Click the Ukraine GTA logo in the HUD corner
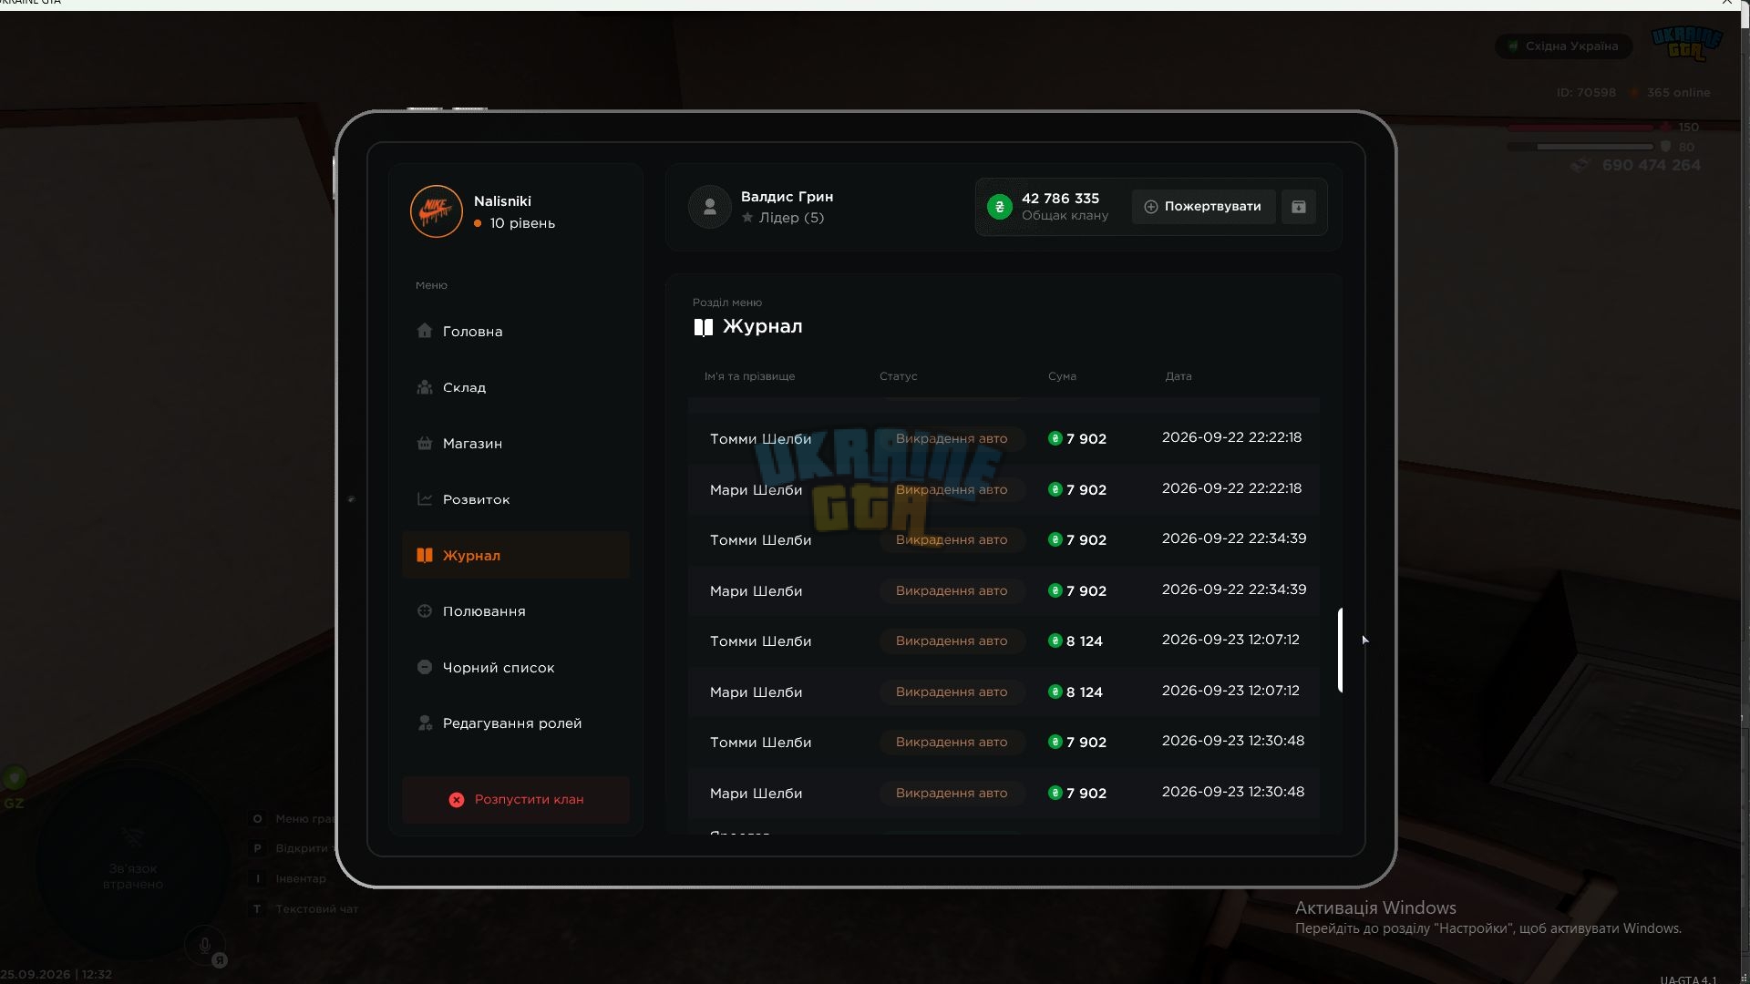This screenshot has height=984, width=1750. [x=1686, y=43]
